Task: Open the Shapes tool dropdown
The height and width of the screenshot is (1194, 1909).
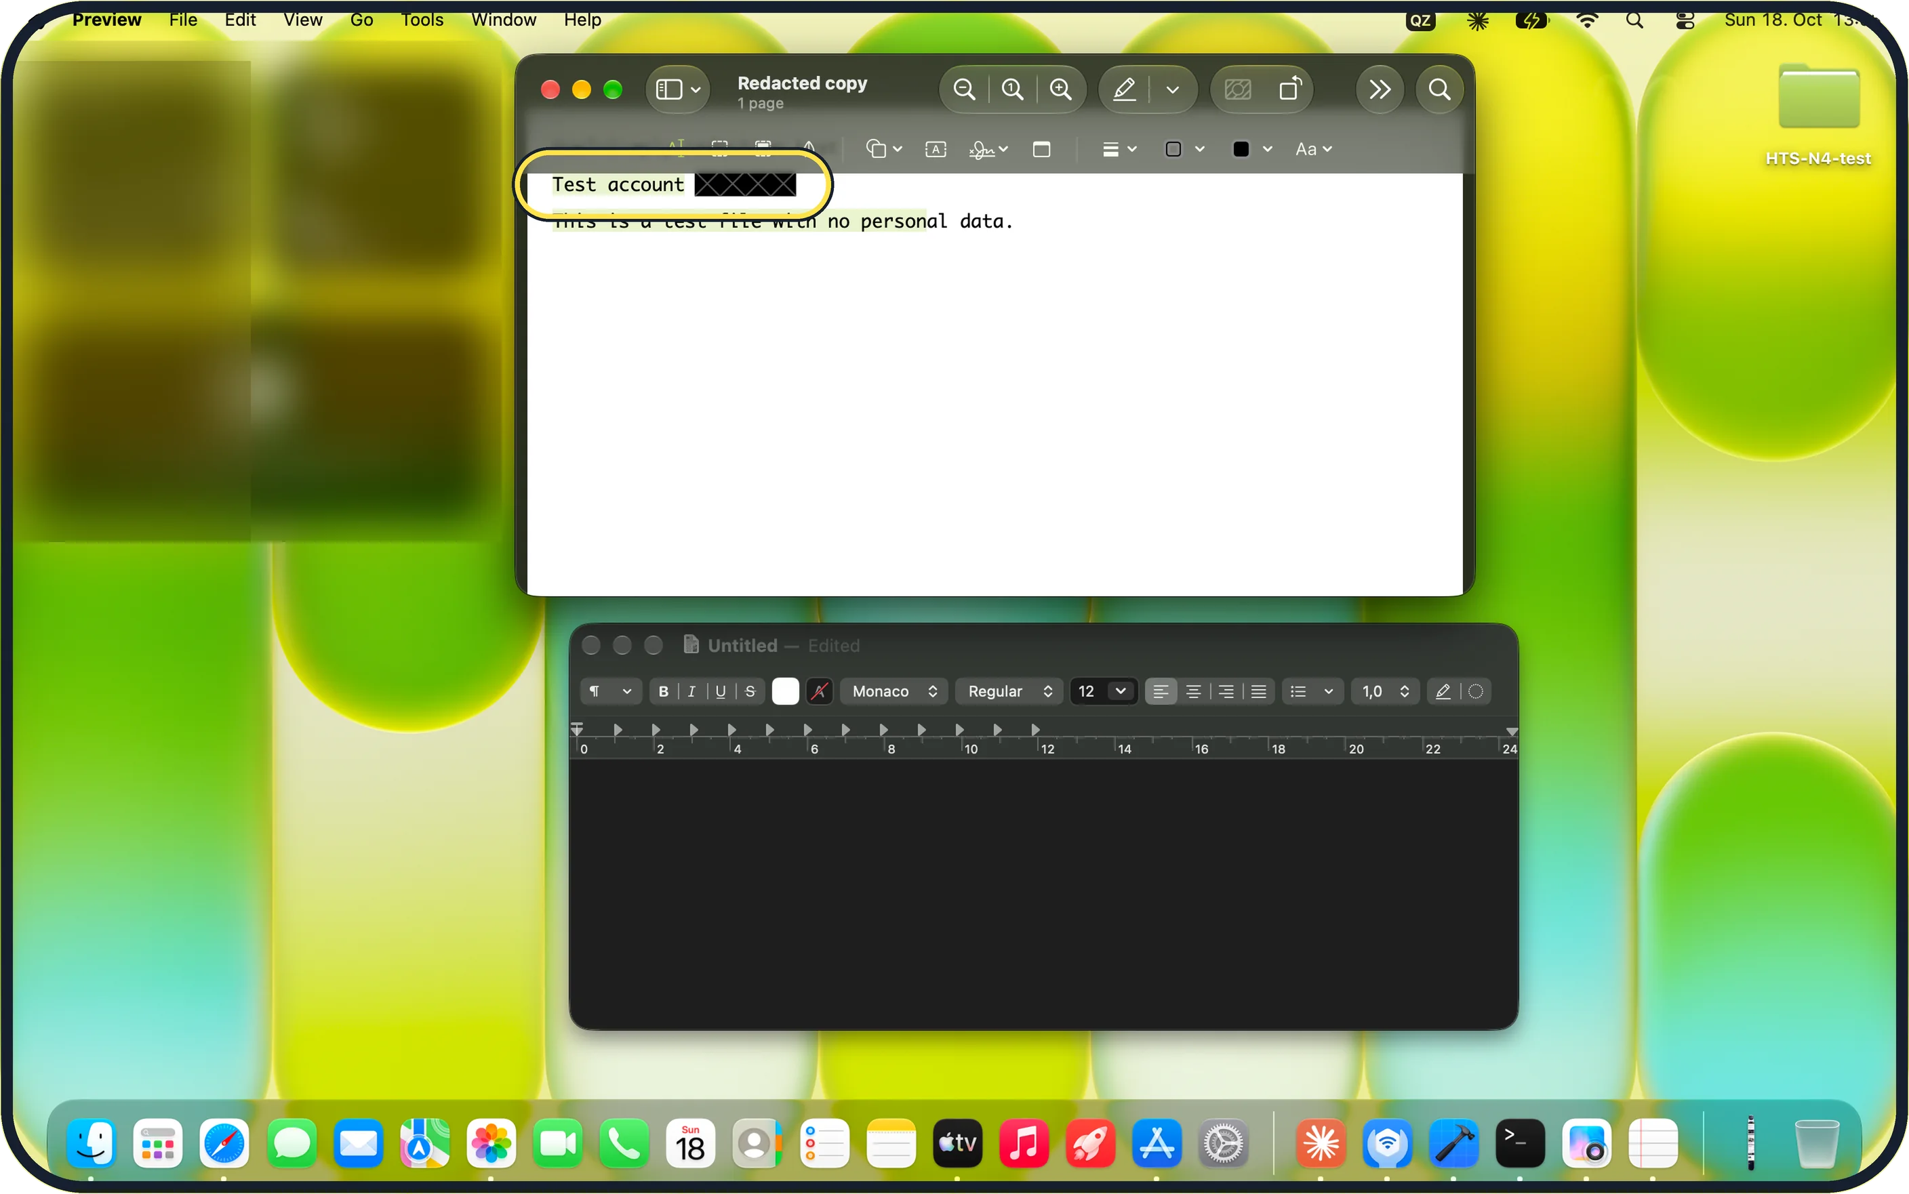Action: click(x=884, y=149)
